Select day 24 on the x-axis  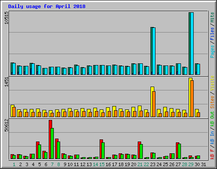(159, 164)
